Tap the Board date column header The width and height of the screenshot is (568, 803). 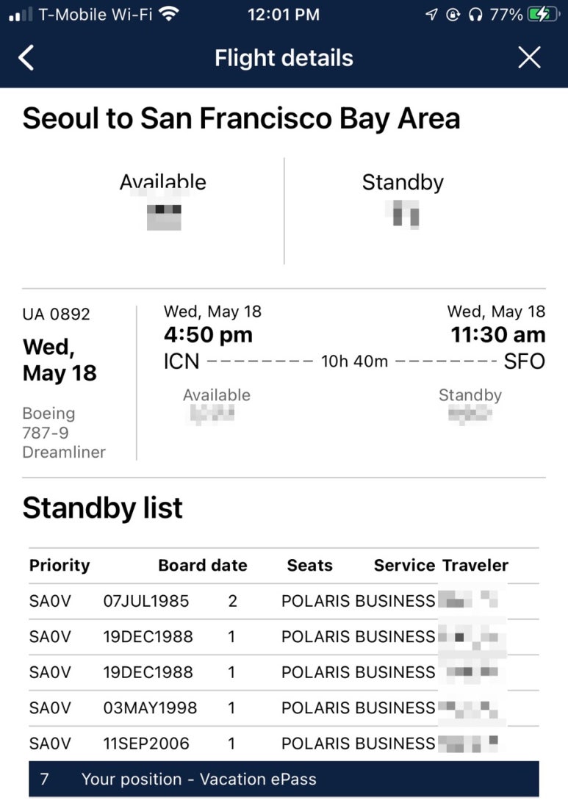(x=202, y=566)
